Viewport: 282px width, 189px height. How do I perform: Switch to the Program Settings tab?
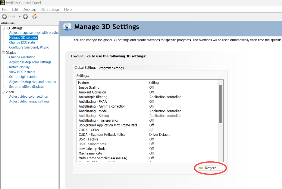[111, 68]
